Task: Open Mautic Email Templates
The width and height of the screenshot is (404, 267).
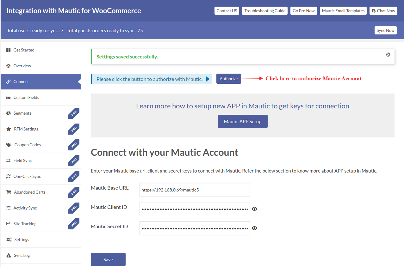Action: (343, 11)
